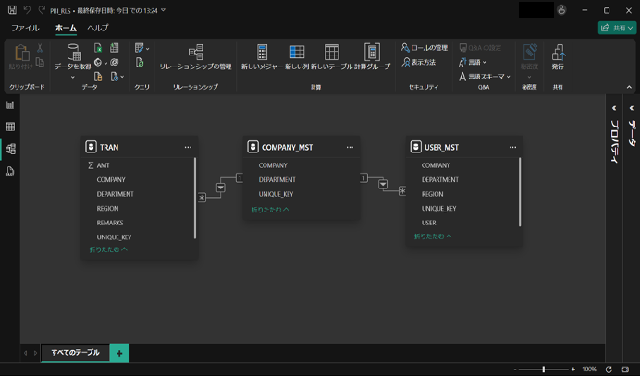
Task: Collapse the USER_MST table fields
Action: click(433, 237)
